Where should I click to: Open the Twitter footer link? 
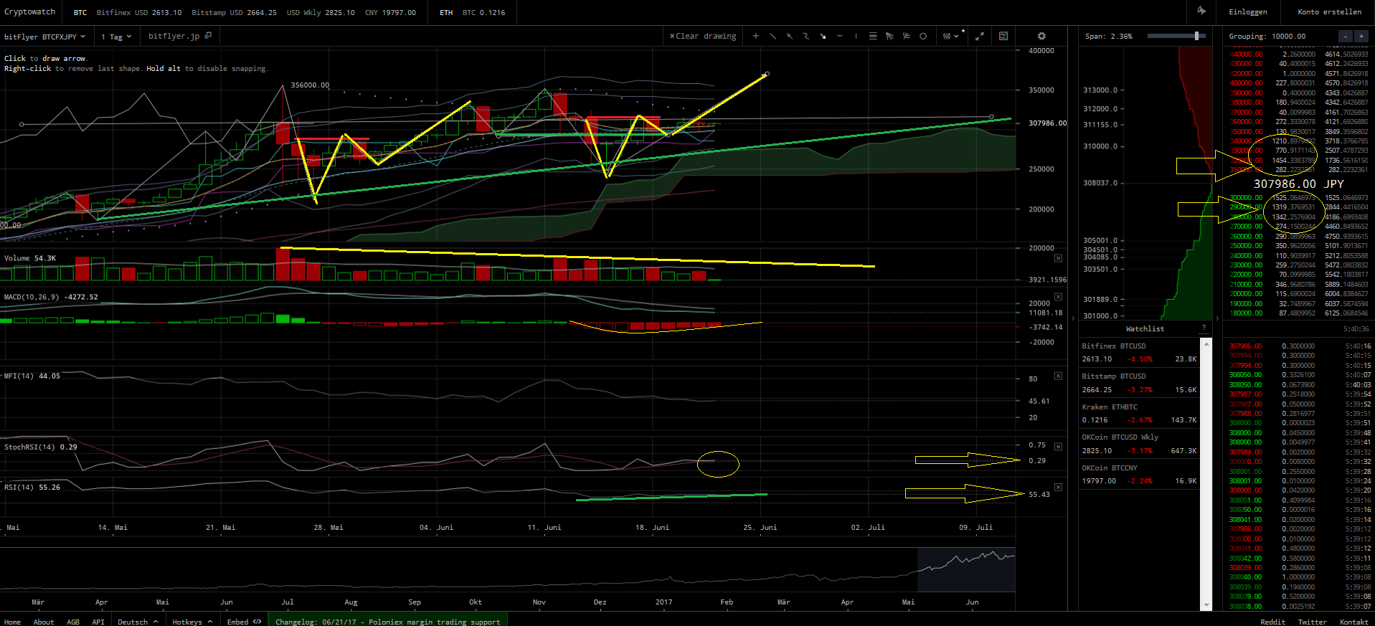[1312, 622]
